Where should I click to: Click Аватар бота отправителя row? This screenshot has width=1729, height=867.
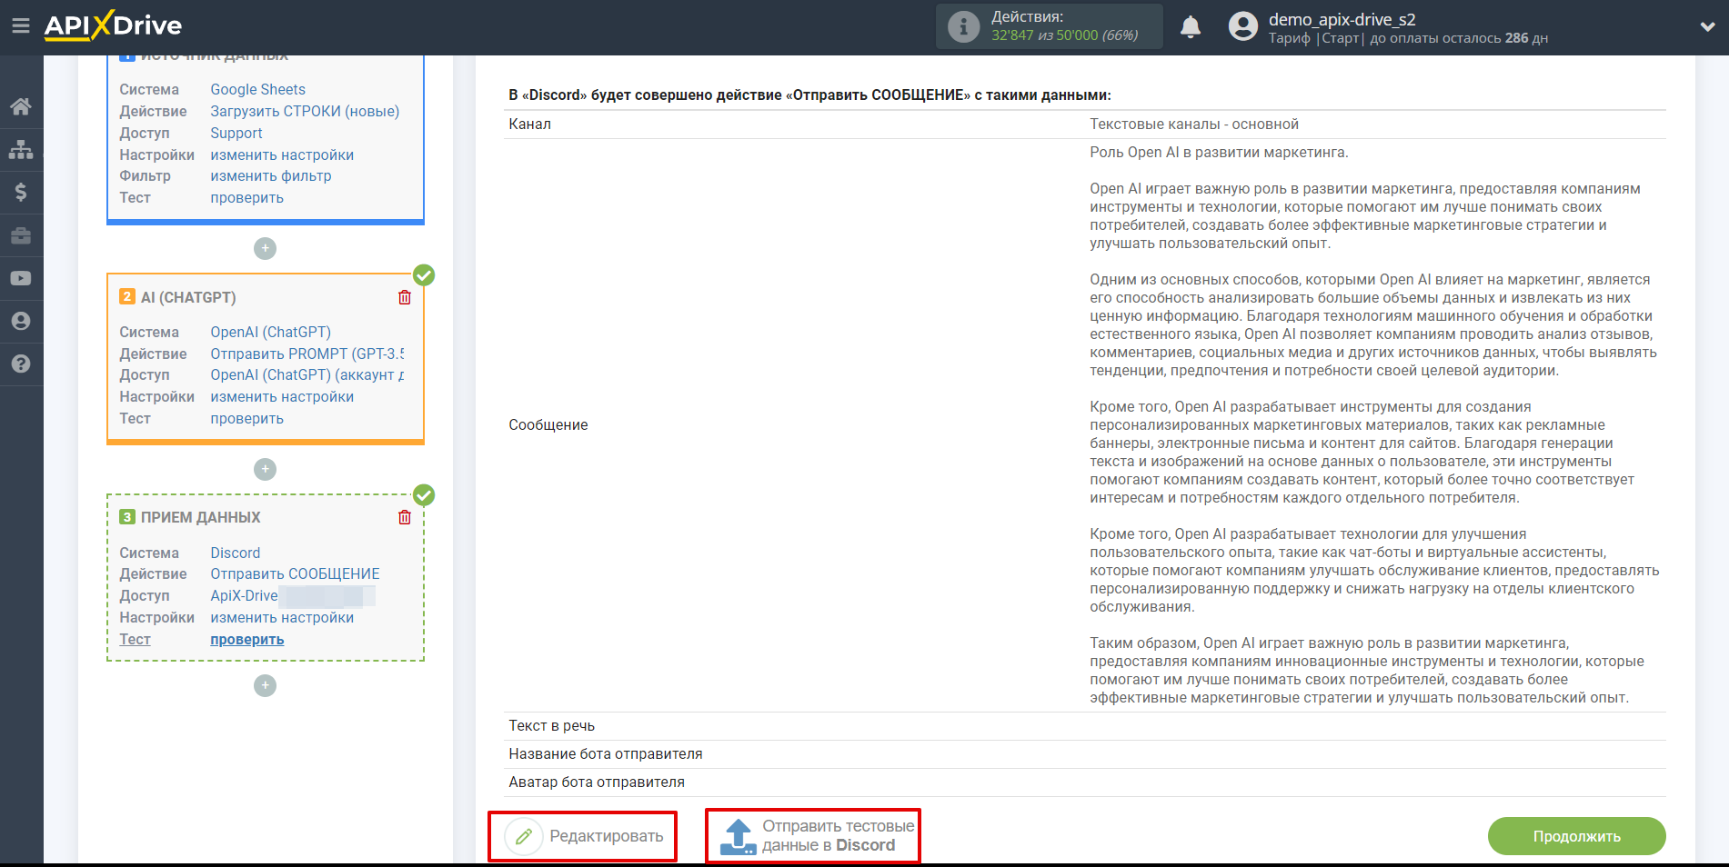[1084, 782]
